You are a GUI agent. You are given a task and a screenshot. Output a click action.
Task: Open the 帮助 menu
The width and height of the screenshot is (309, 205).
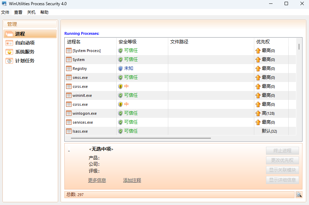pos(44,12)
